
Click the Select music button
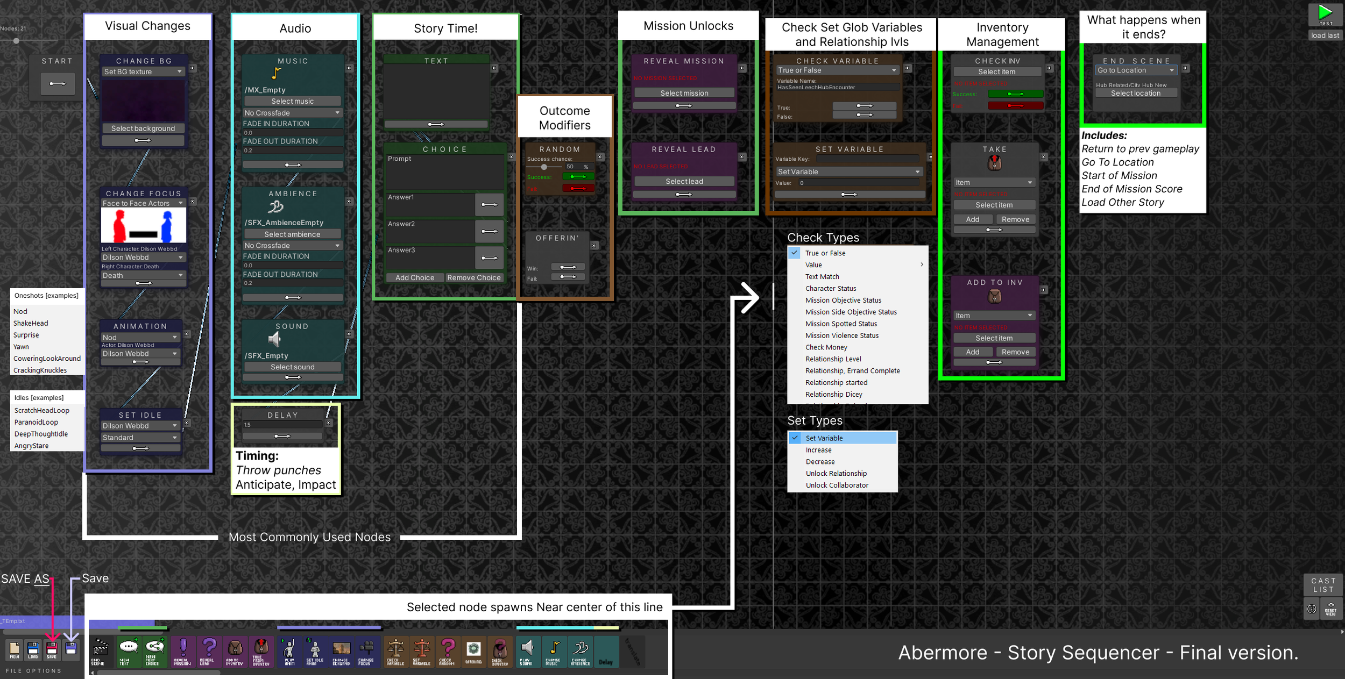(x=292, y=101)
